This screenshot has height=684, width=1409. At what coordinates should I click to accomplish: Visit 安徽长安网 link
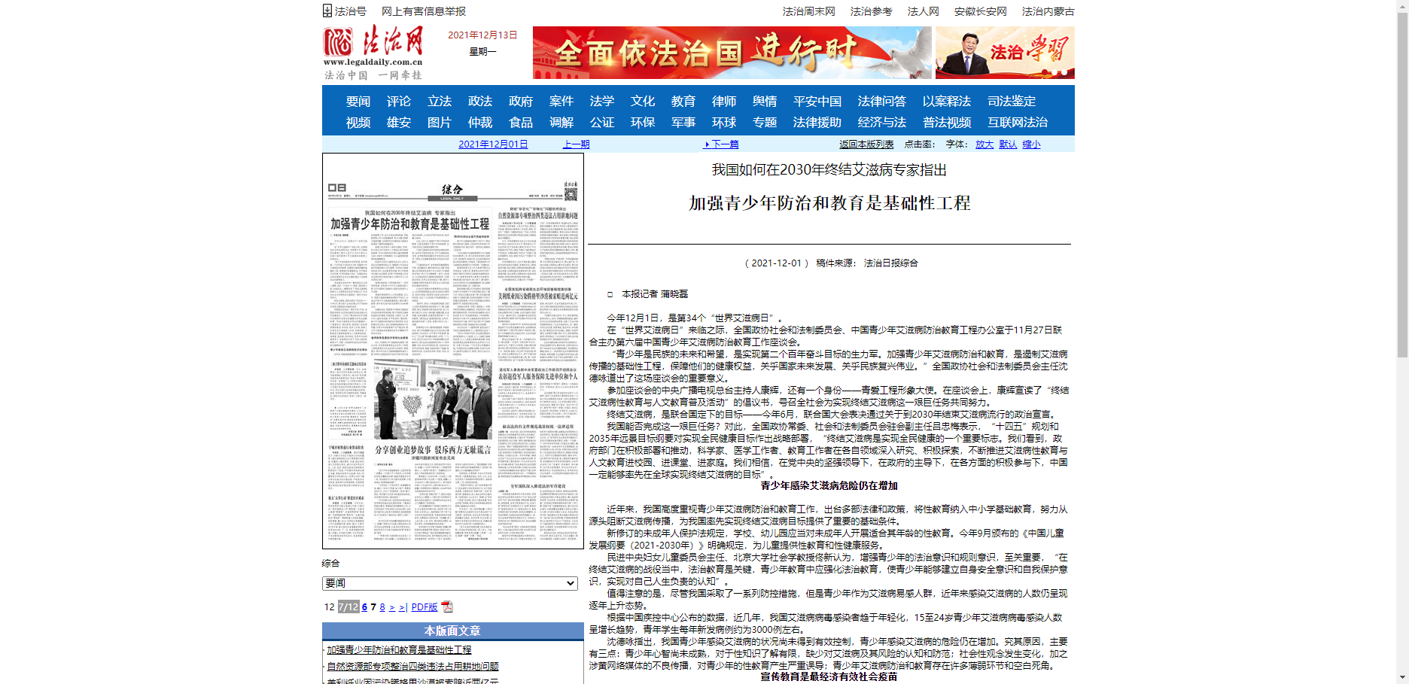click(981, 11)
